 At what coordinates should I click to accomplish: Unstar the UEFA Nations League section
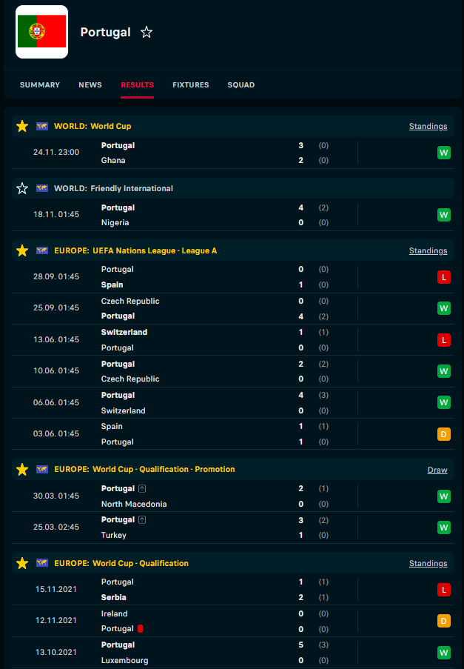pyautogui.click(x=22, y=250)
